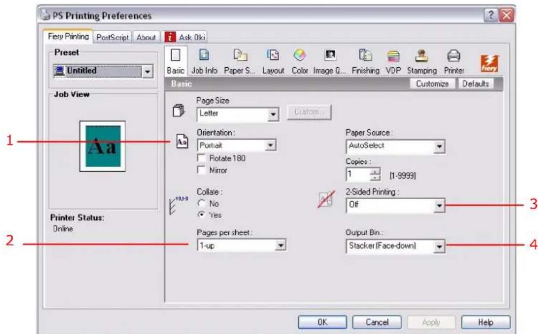Screen dimensions: 538x334
Task: Open the Stamping settings icon
Action: (421, 55)
